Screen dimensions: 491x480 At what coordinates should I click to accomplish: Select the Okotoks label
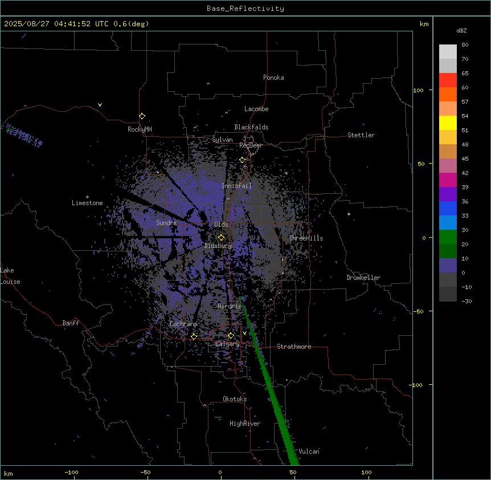tap(235, 399)
